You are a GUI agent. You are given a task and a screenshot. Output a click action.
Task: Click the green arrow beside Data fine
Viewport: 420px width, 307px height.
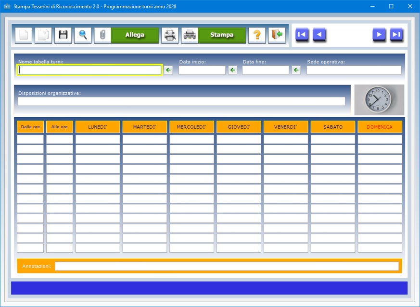(296, 70)
